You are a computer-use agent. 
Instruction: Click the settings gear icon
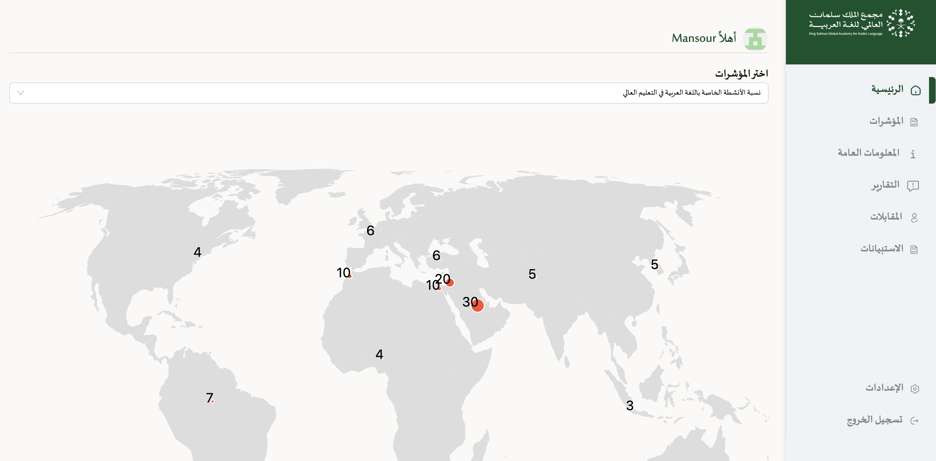(x=914, y=389)
